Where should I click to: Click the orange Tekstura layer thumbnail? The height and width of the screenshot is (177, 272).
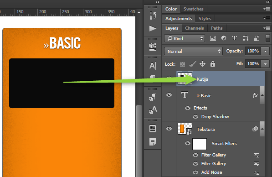pos(185,129)
